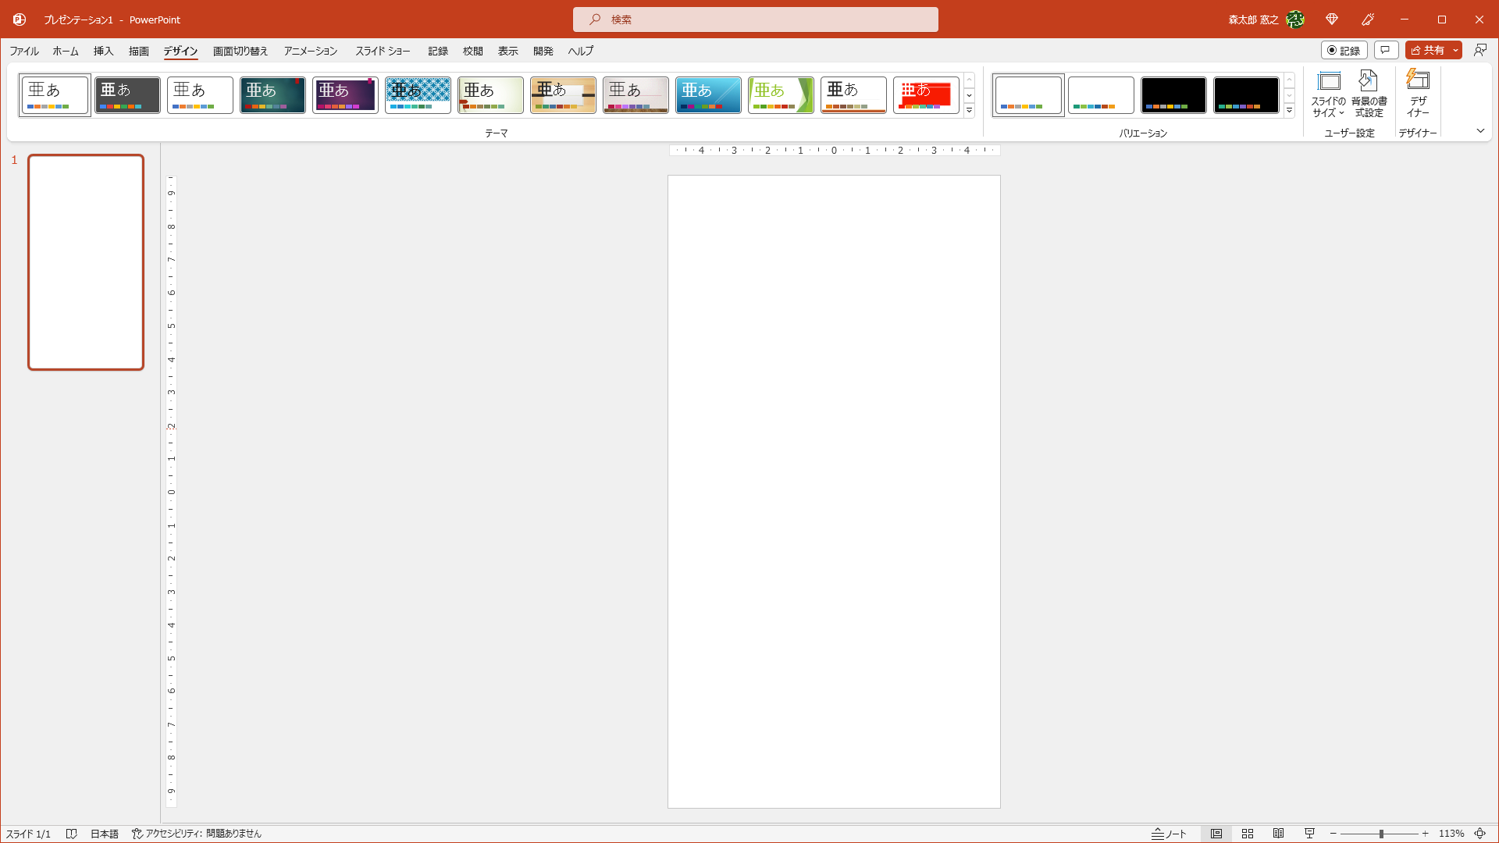The image size is (1499, 843).
Task: Click the spell check book icon
Action: click(71, 834)
